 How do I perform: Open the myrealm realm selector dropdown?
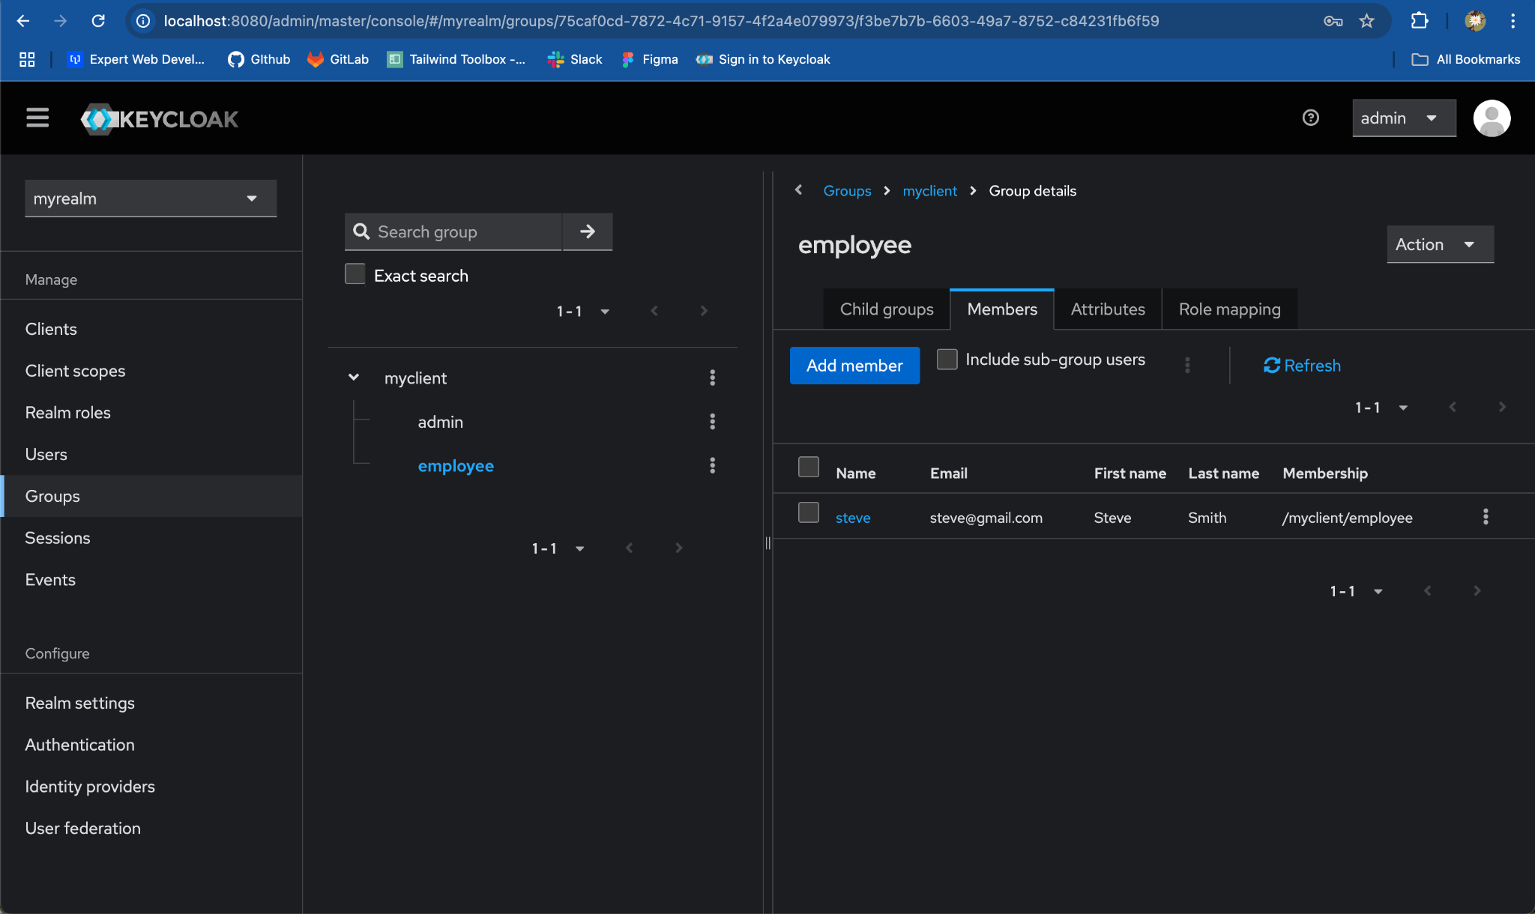pos(151,199)
